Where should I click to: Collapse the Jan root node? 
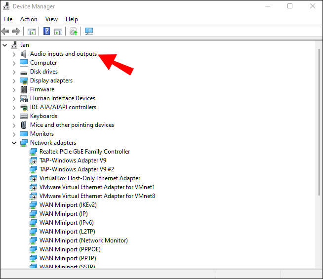coord(5,45)
